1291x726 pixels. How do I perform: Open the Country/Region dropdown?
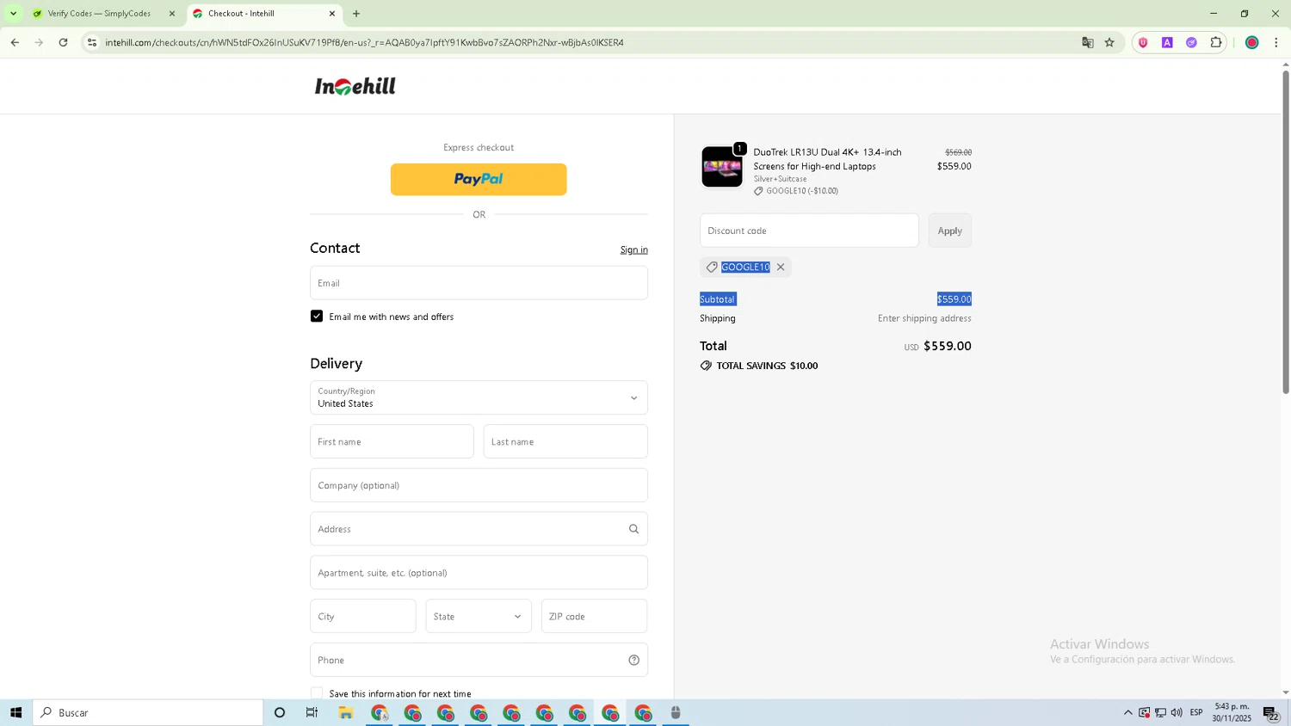[x=479, y=397]
